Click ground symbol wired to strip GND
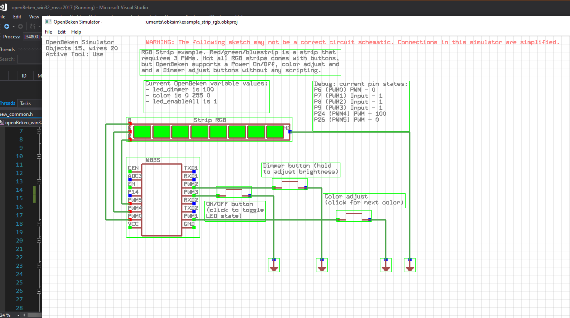 point(410,265)
